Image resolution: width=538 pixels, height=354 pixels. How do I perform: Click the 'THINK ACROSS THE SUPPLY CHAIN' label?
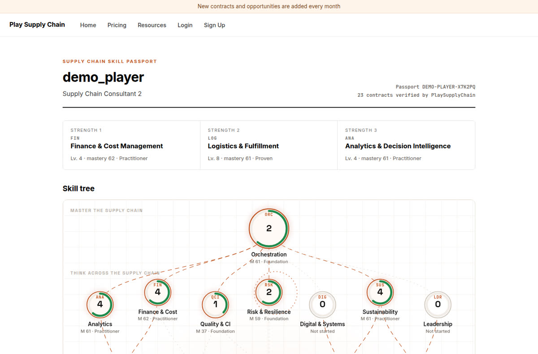[115, 273]
